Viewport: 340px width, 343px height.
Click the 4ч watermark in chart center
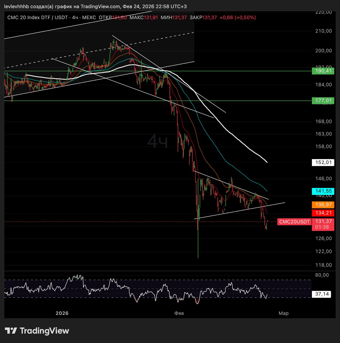(158, 142)
